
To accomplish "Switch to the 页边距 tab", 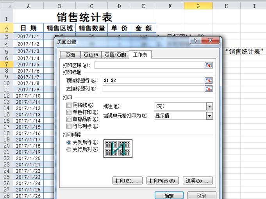I will point(91,55).
